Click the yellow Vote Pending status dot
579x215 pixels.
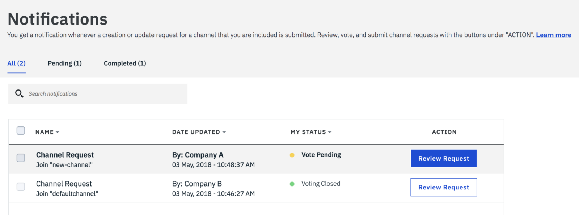coord(292,155)
